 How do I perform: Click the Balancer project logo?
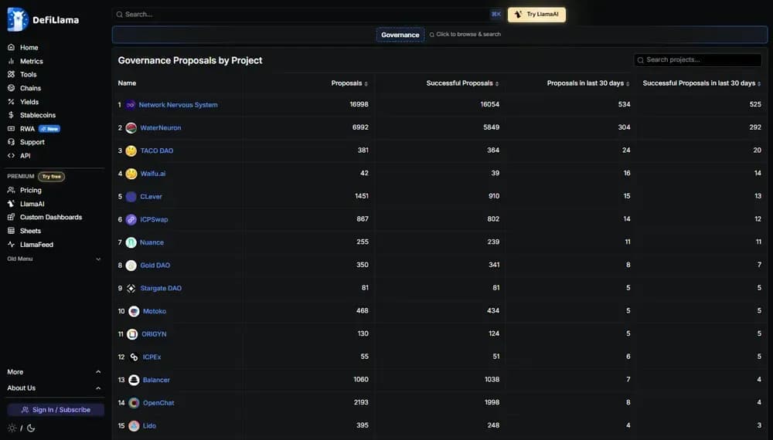pos(134,380)
